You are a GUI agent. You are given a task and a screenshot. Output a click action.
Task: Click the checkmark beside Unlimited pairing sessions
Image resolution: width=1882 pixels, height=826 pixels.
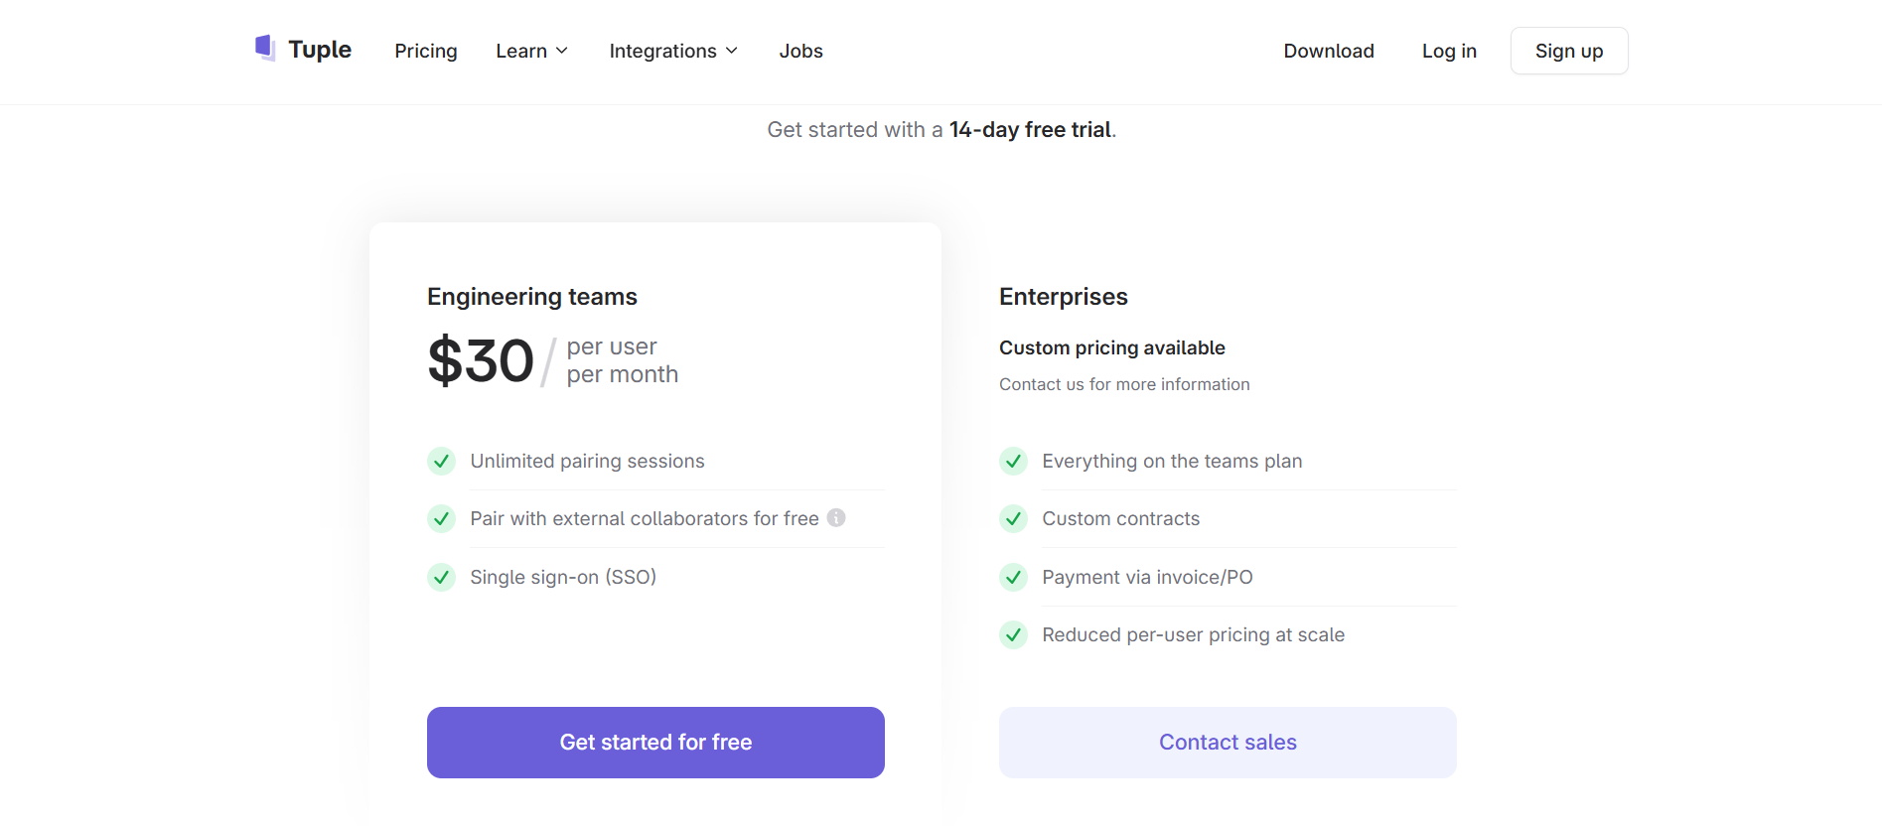tap(440, 461)
